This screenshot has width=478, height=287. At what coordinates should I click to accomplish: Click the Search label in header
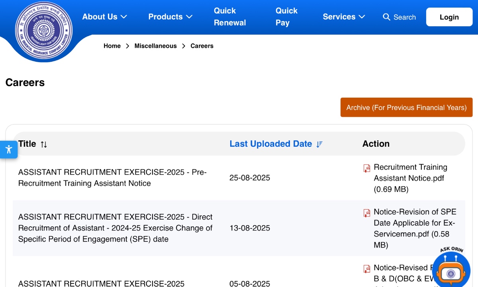[x=405, y=17]
